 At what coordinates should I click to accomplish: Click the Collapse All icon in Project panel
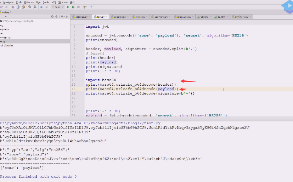click(56, 17)
